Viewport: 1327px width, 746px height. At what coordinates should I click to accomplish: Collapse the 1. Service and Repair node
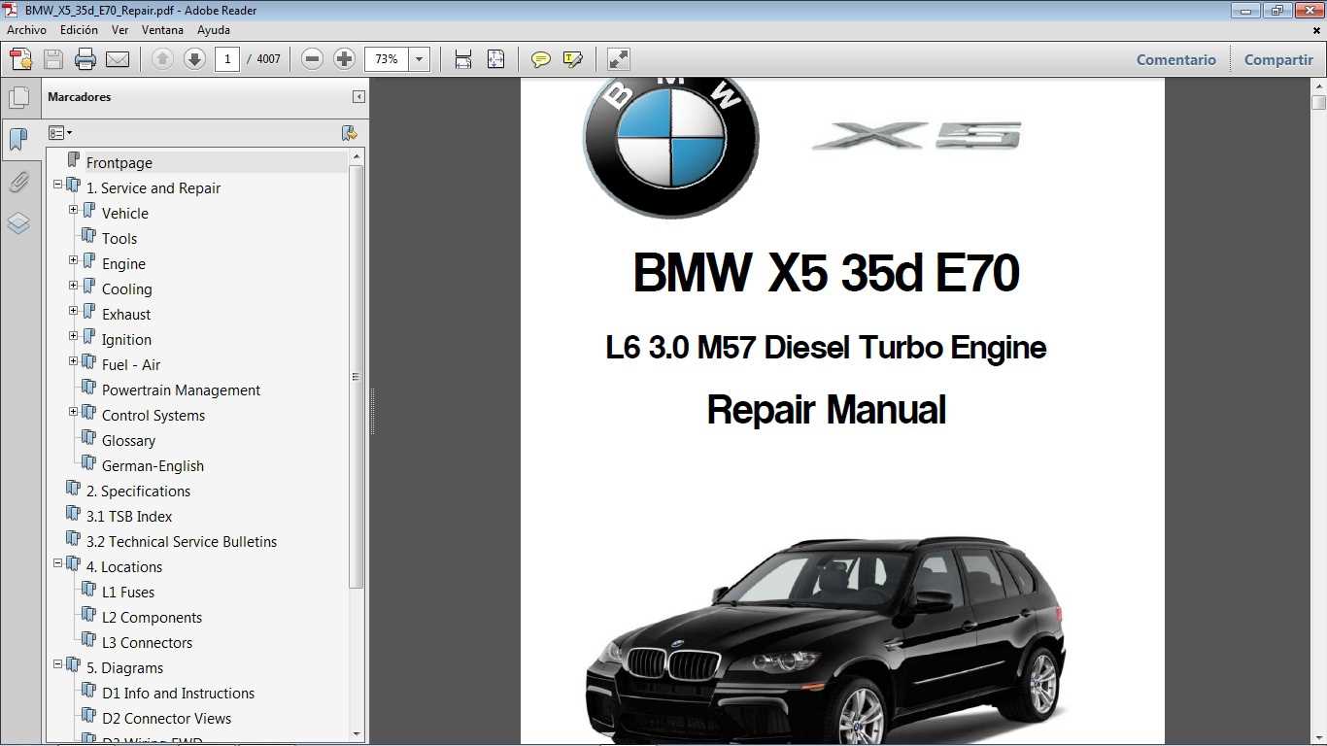58,184
